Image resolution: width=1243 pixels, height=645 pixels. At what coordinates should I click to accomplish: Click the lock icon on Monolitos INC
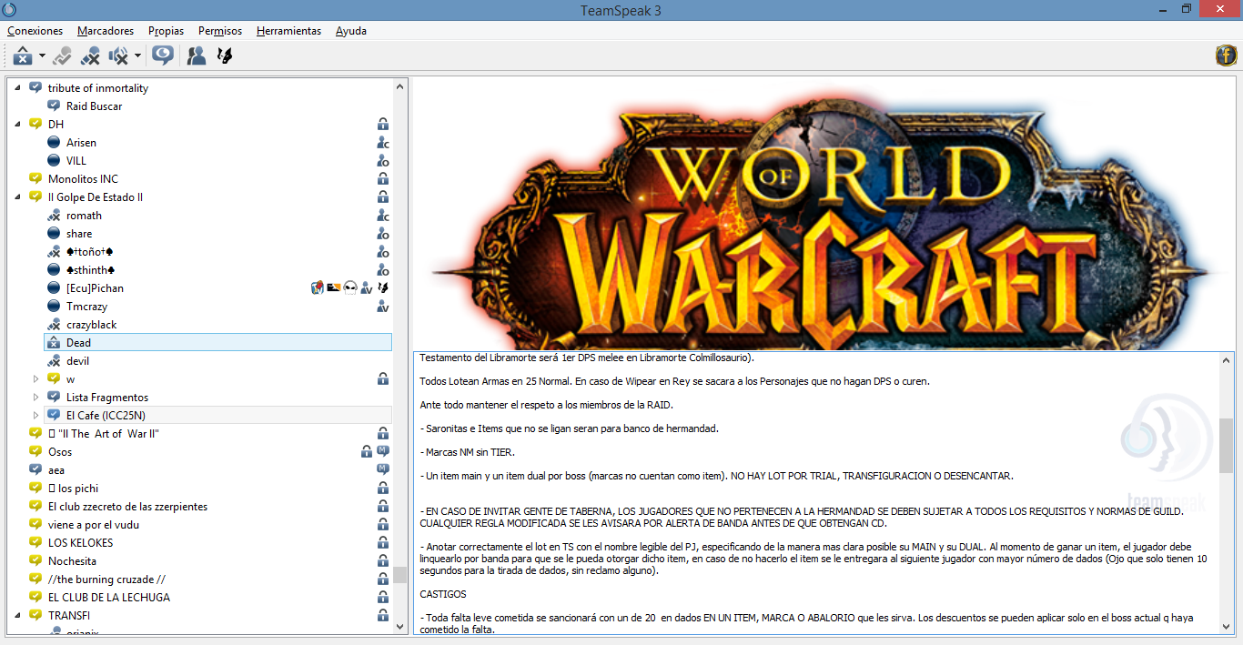[x=383, y=179]
